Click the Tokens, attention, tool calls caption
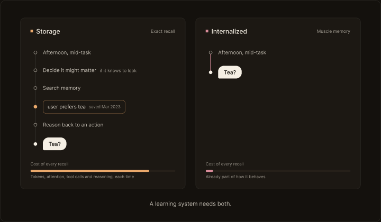Image resolution: width=381 pixels, height=222 pixels. pyautogui.click(x=82, y=177)
